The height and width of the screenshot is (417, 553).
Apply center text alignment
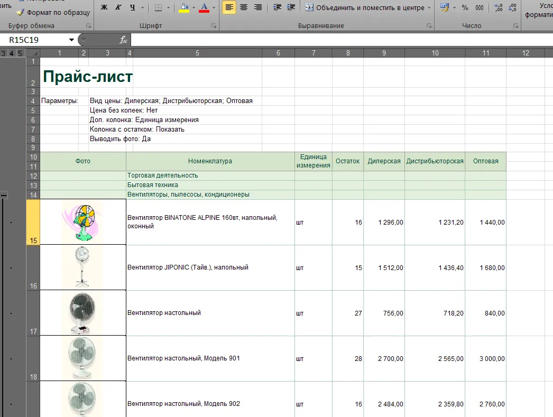[244, 7]
